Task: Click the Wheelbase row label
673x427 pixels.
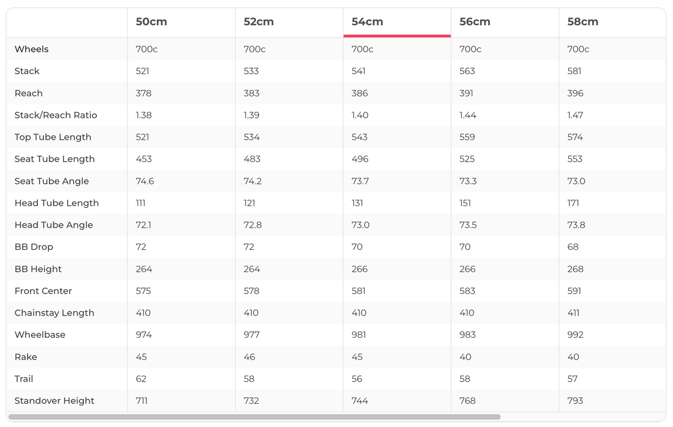Action: tap(40, 335)
